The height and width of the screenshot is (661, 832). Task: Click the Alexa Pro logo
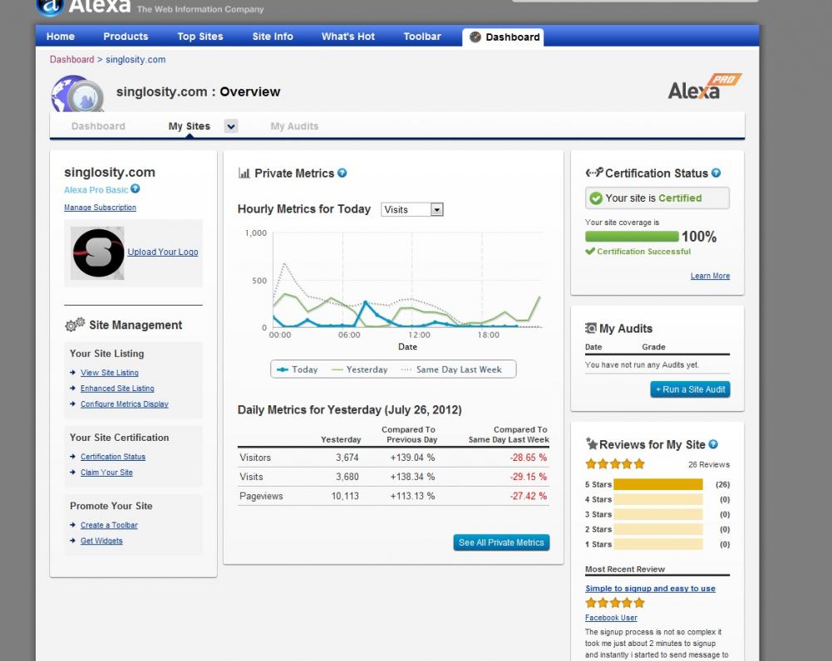pos(705,87)
